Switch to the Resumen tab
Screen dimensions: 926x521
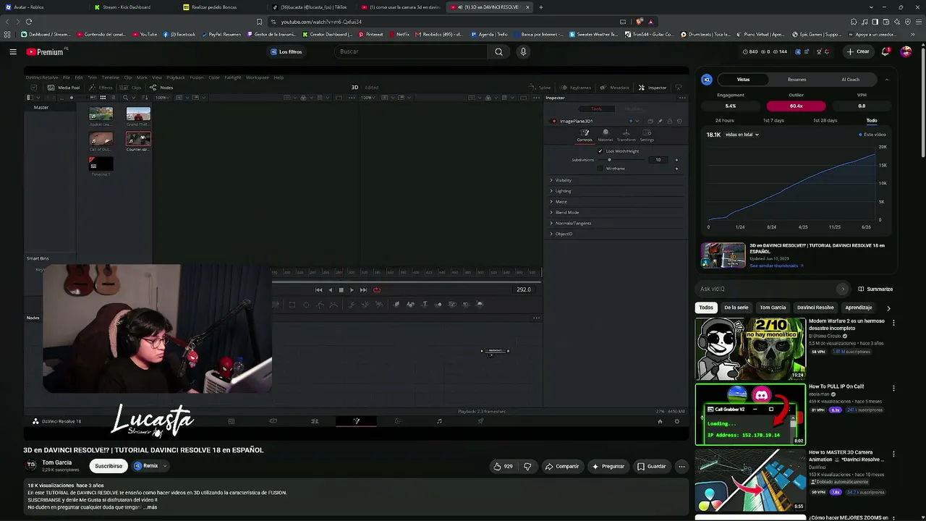[x=797, y=80]
